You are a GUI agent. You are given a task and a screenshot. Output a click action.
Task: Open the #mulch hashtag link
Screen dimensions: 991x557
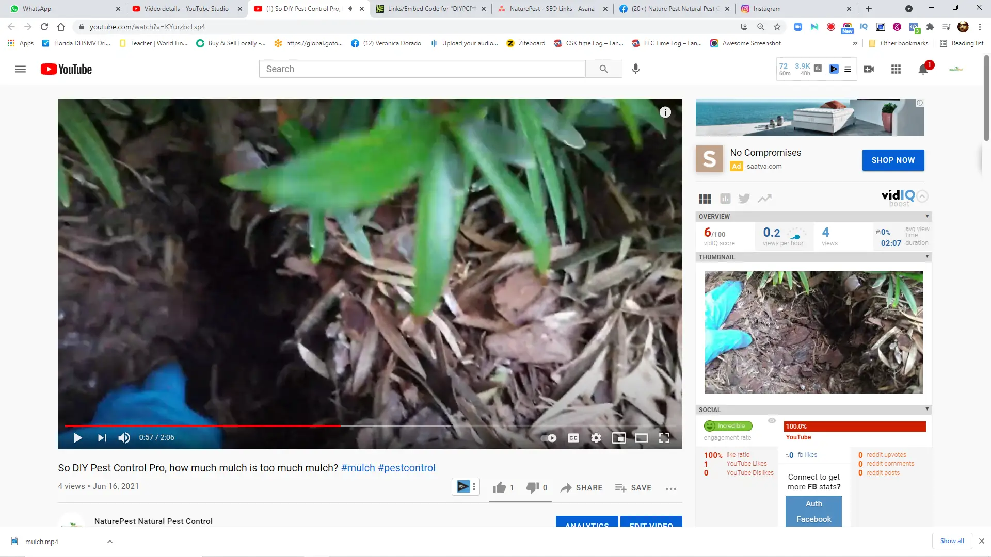[358, 468]
